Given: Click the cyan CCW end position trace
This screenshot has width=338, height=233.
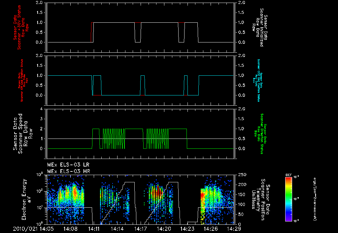Looking at the screenshot, I should (x=140, y=85).
